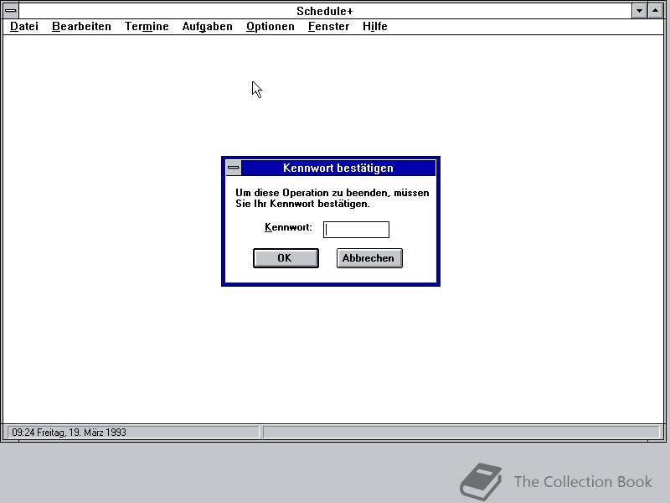This screenshot has height=503, width=670.
Task: Confirm the password with OK
Action: tap(286, 258)
